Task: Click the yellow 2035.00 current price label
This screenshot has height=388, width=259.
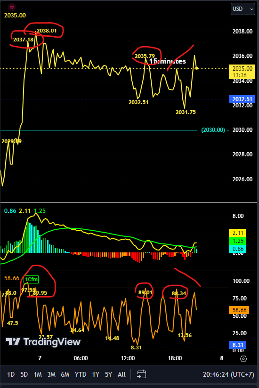Action: click(242, 72)
